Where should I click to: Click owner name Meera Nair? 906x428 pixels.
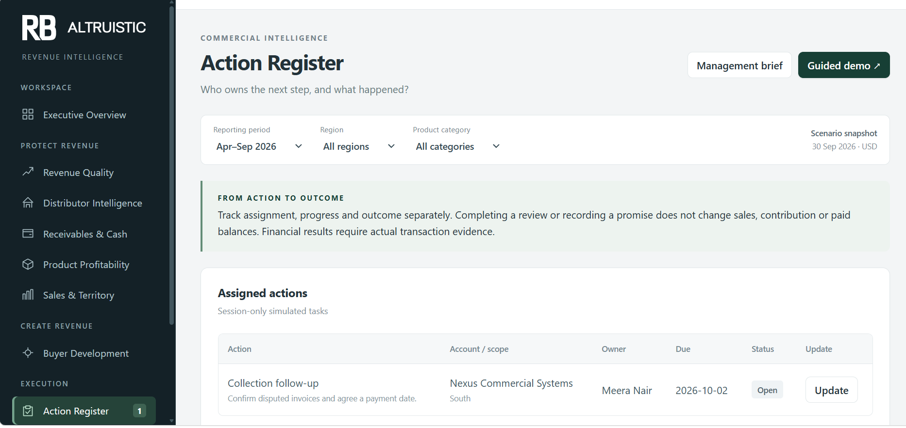(x=627, y=391)
